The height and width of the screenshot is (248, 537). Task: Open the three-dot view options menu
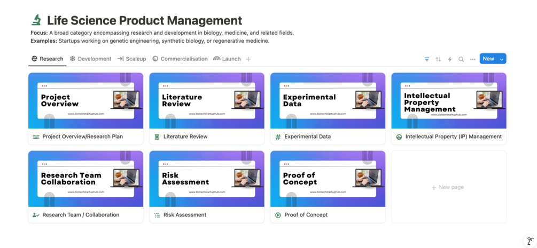[x=472, y=59]
